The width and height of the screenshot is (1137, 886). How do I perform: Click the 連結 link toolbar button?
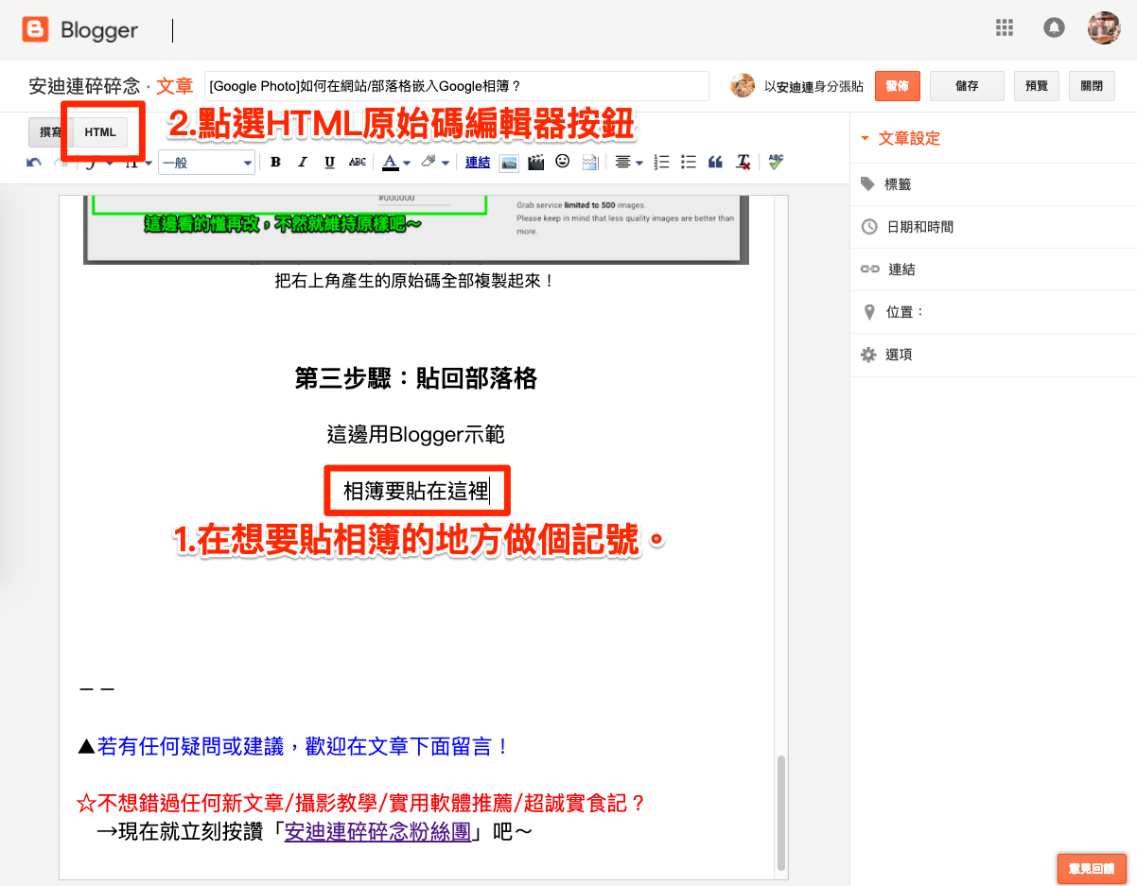pyautogui.click(x=478, y=163)
